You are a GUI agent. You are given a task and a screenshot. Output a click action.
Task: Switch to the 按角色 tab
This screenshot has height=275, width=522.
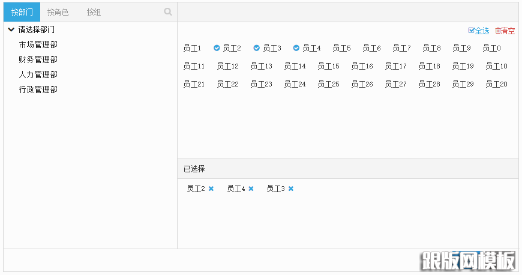click(58, 12)
